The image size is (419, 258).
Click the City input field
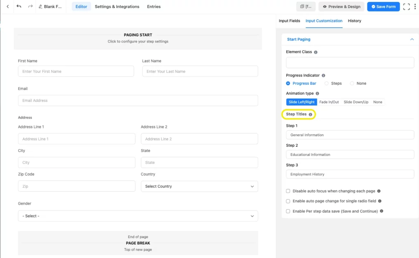(x=77, y=162)
